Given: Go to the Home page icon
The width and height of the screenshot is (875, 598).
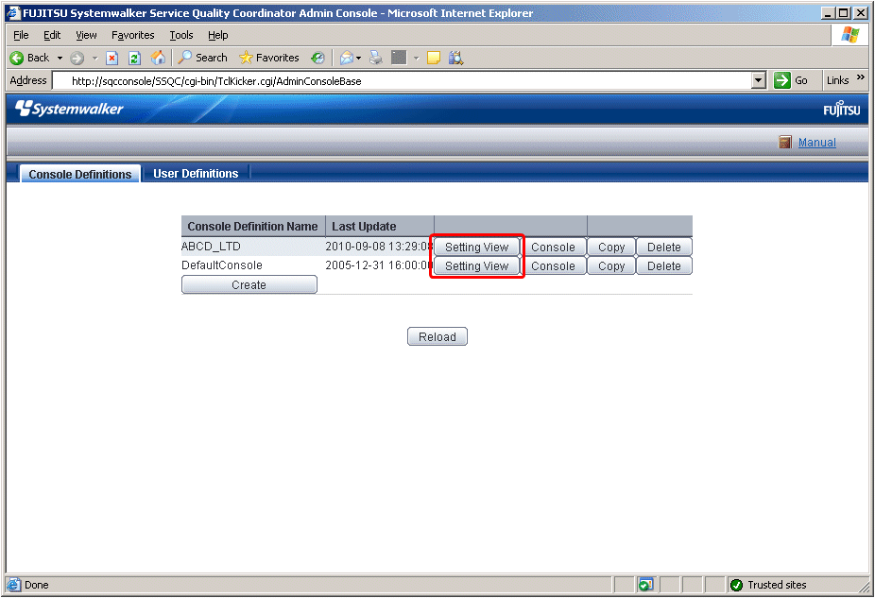Looking at the screenshot, I should point(158,58).
